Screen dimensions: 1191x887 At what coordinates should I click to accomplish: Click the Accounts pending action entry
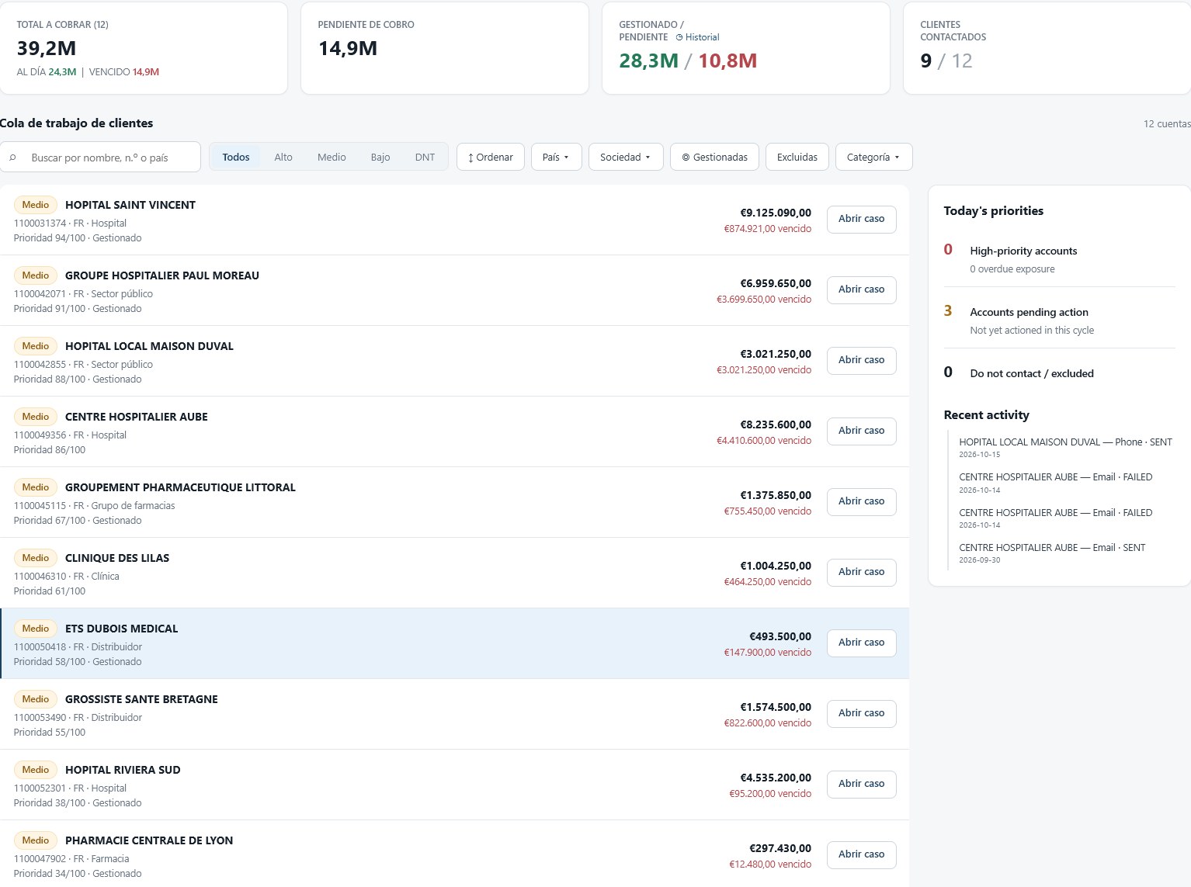point(1029,312)
